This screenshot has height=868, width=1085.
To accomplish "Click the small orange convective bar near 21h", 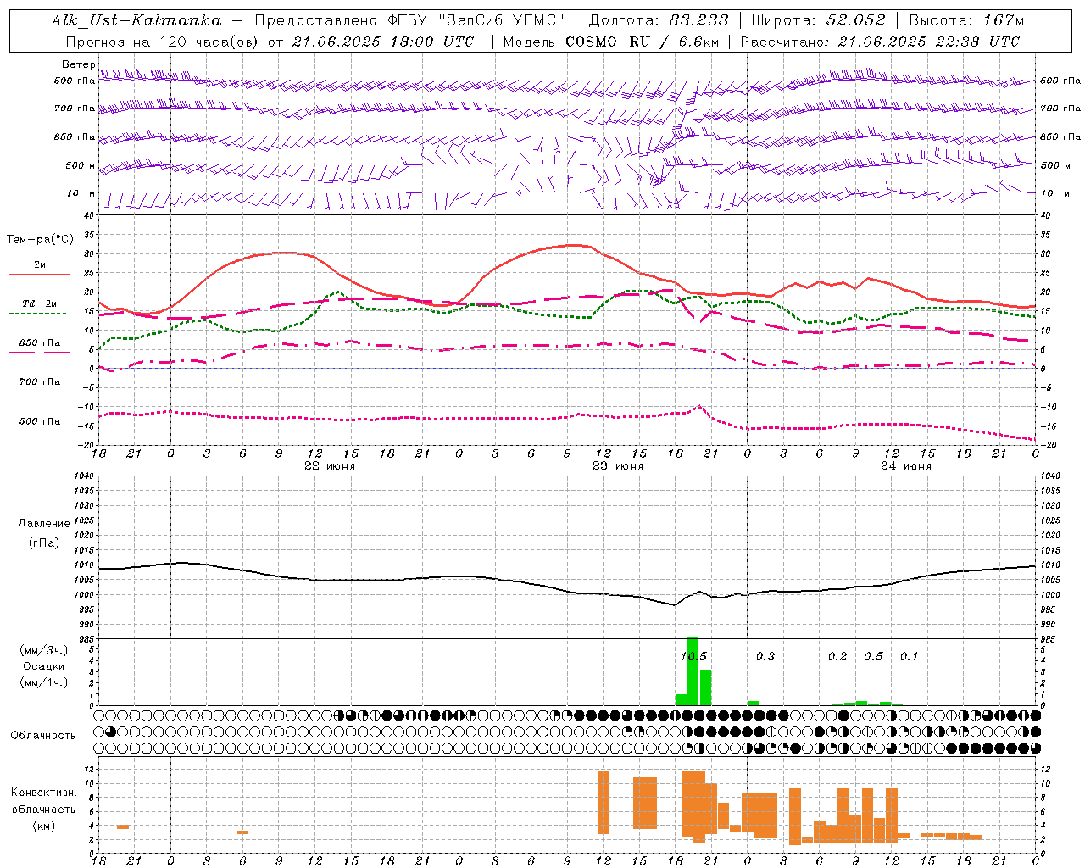I will click(x=123, y=826).
